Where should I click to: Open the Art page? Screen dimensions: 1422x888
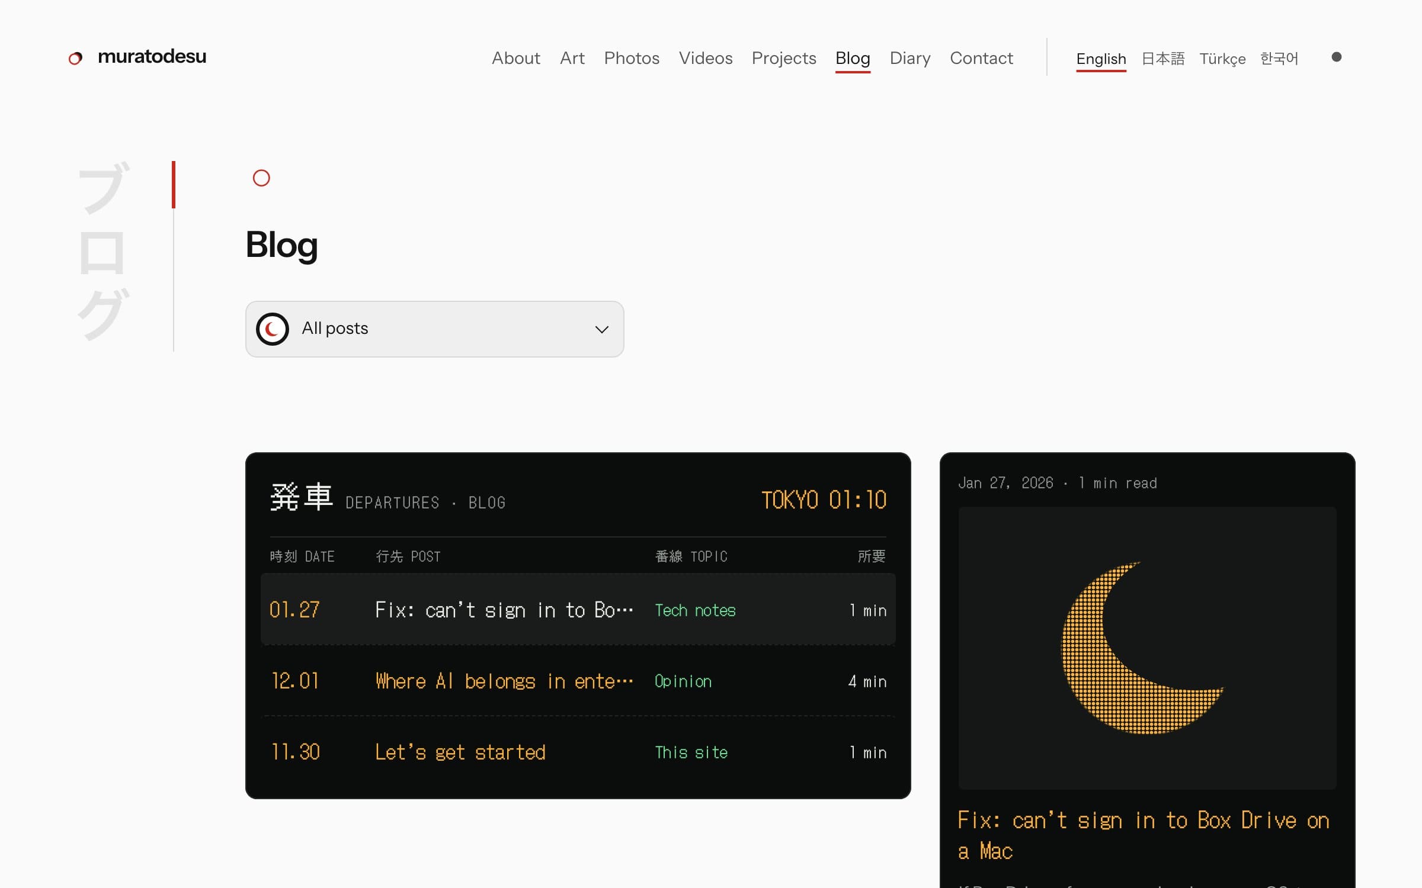coord(572,58)
